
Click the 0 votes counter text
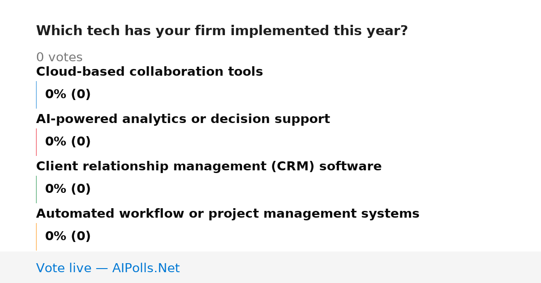[59, 58]
